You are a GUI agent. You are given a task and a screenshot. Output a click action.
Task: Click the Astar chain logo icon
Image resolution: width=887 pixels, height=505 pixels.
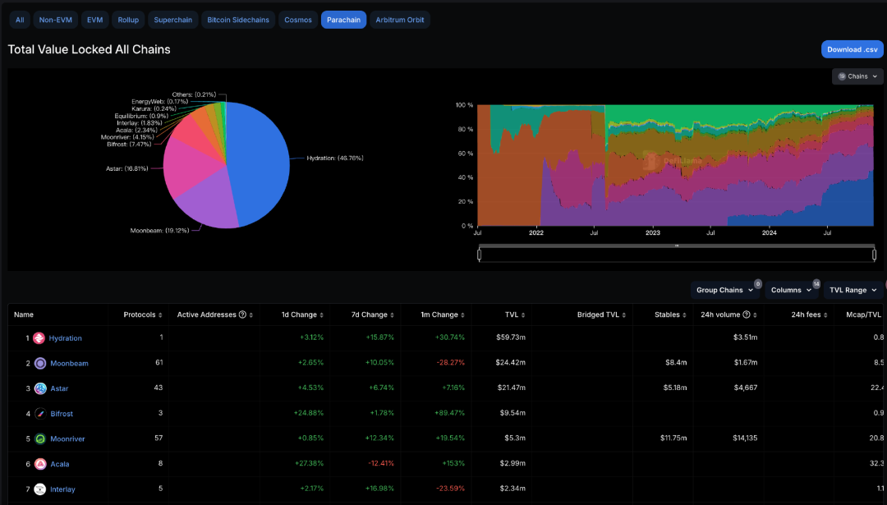point(39,388)
